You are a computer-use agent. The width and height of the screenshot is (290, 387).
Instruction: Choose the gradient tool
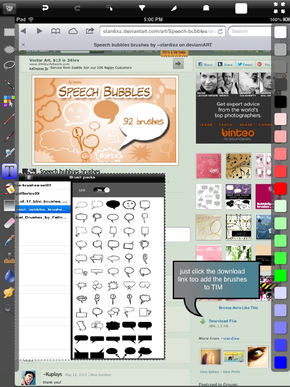pyautogui.click(x=9, y=206)
